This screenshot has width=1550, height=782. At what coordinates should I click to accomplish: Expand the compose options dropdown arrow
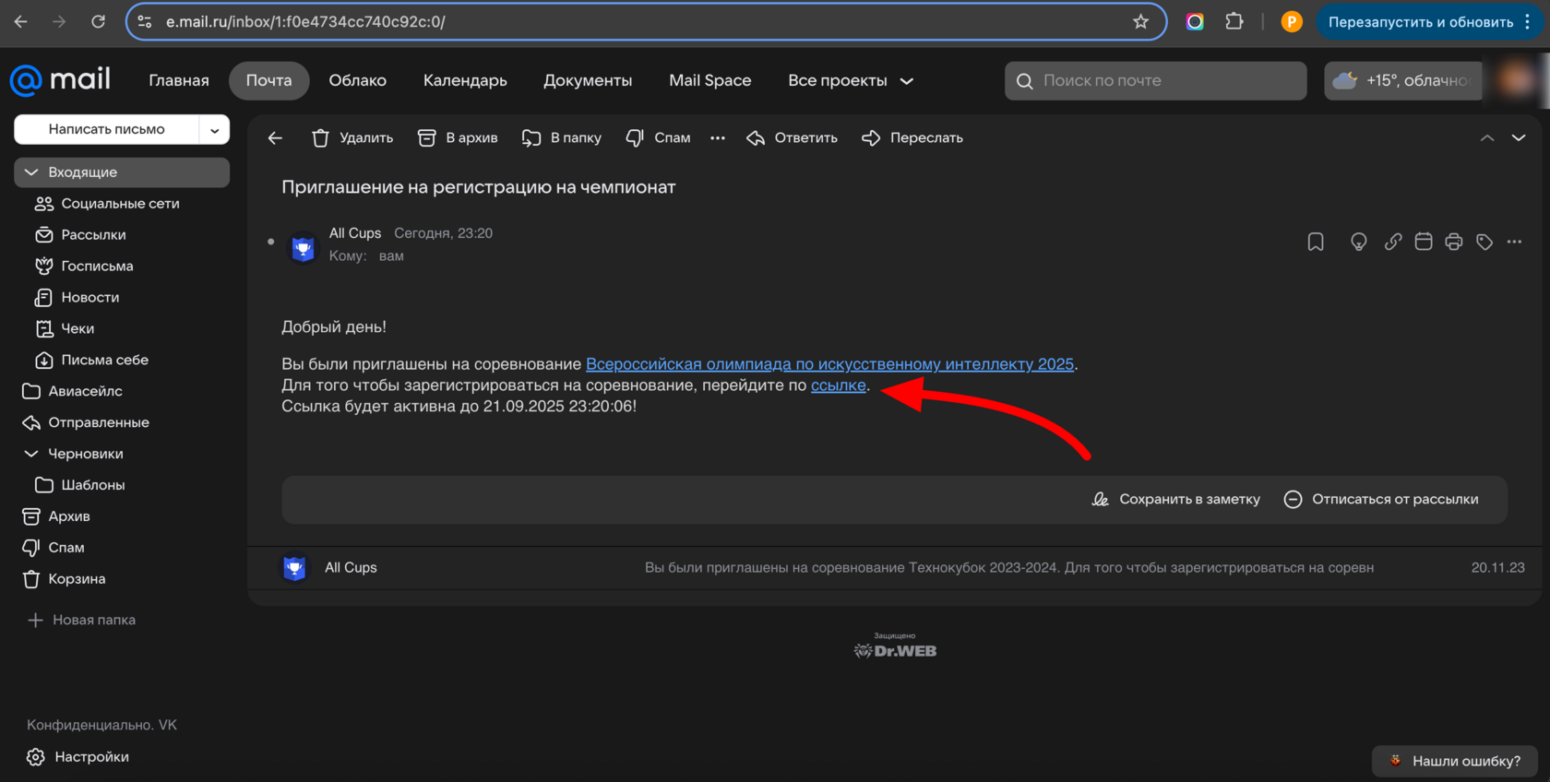[x=215, y=130]
